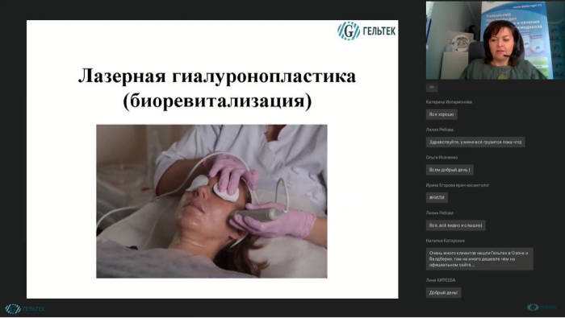Select the 'Все хорошо' chat message
This screenshot has width=565, height=318.
[442, 114]
